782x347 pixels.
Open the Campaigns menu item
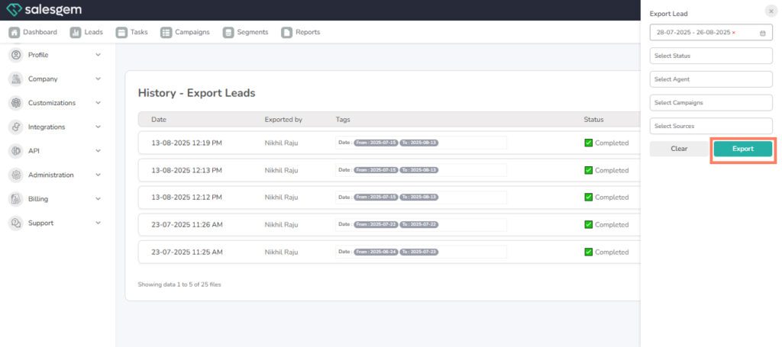(x=185, y=32)
